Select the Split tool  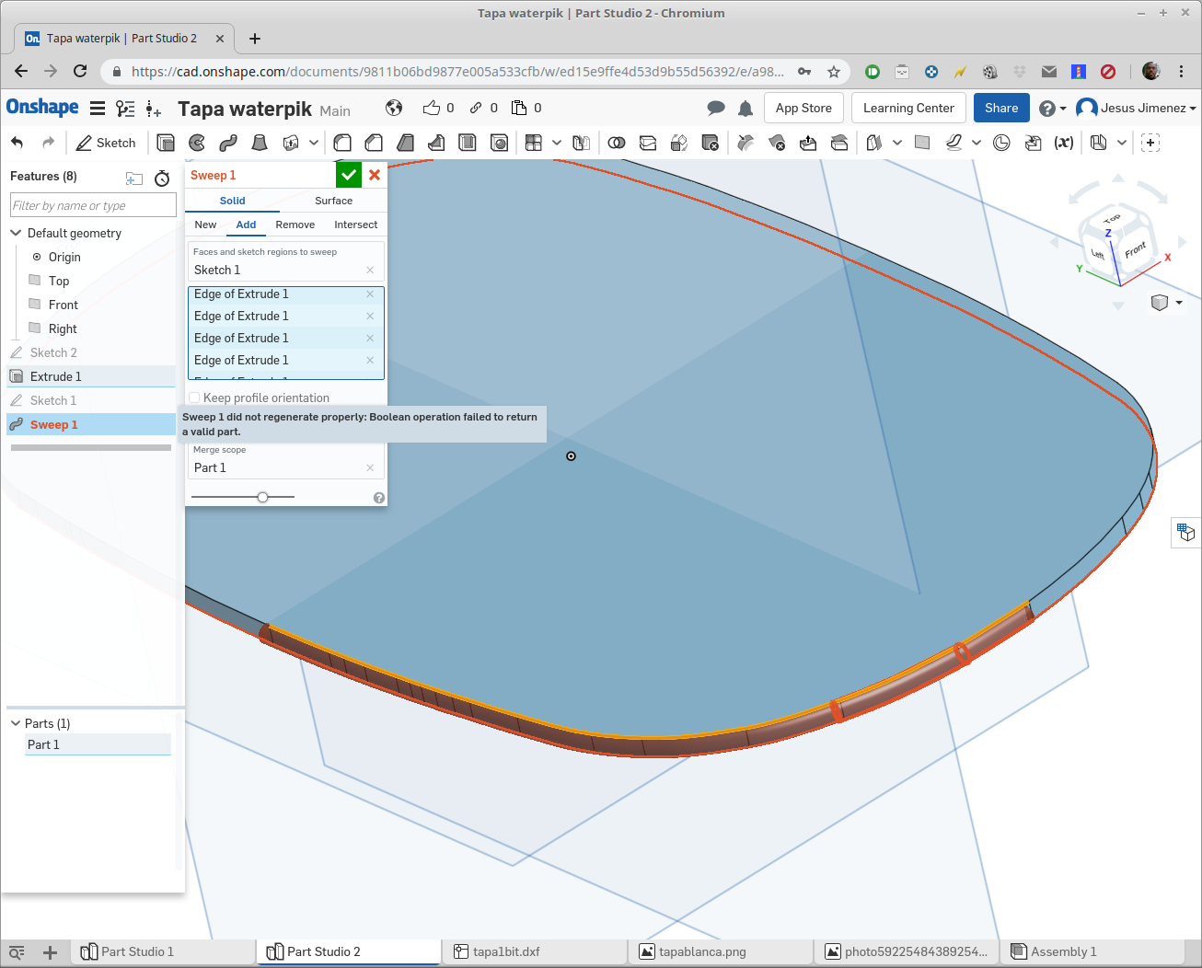point(648,143)
